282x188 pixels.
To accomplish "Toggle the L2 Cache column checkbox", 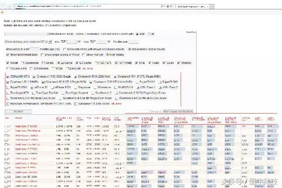I will tap(58, 63).
